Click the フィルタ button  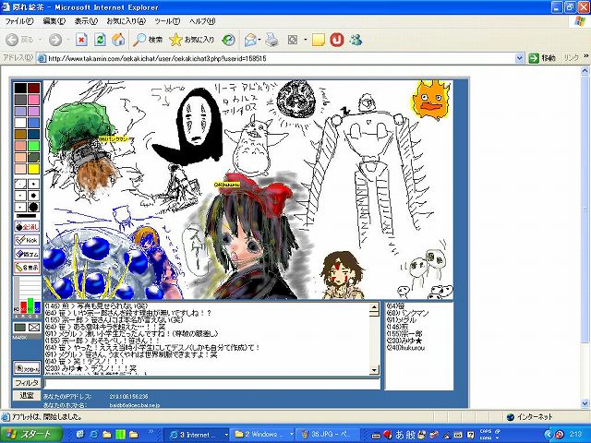27,383
